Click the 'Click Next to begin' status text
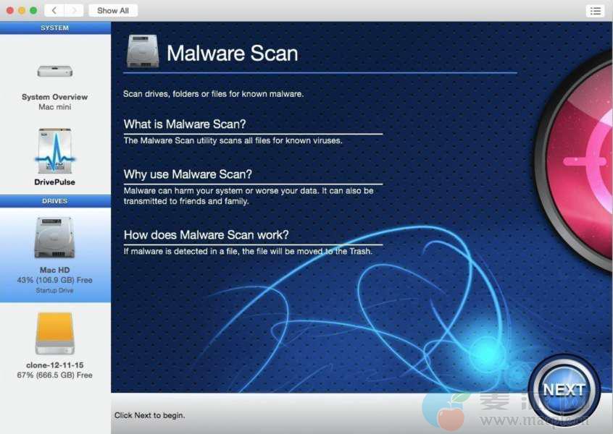This screenshot has height=434, width=613. pyautogui.click(x=149, y=415)
